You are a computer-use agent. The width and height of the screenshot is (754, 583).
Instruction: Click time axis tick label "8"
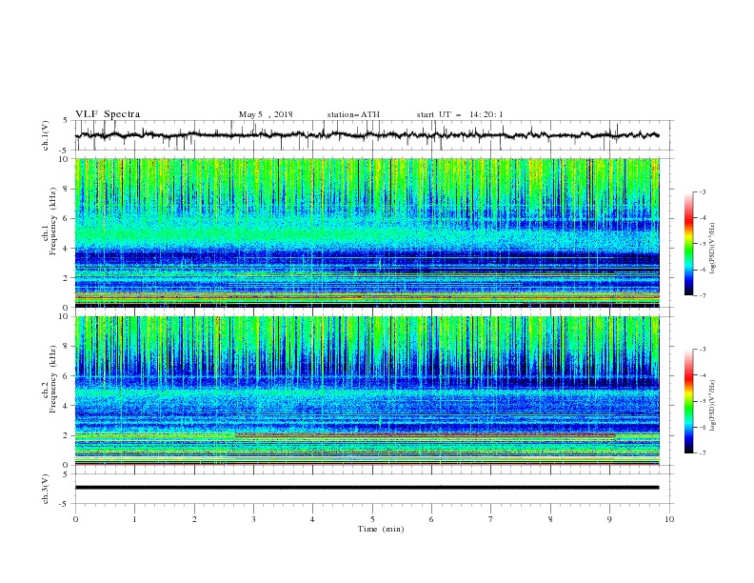(x=550, y=519)
